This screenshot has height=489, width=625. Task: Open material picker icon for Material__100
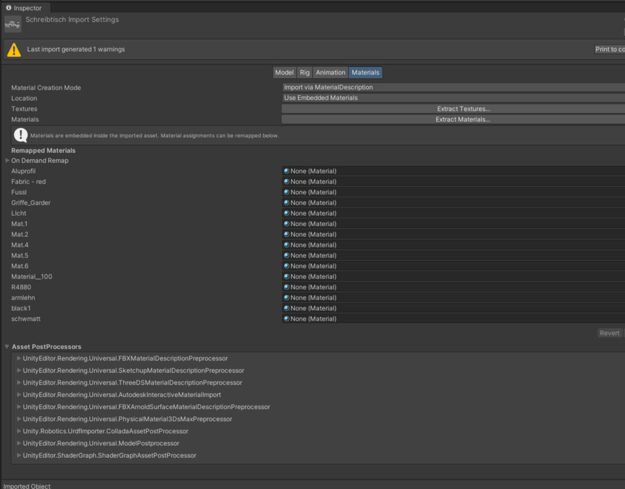tap(286, 276)
